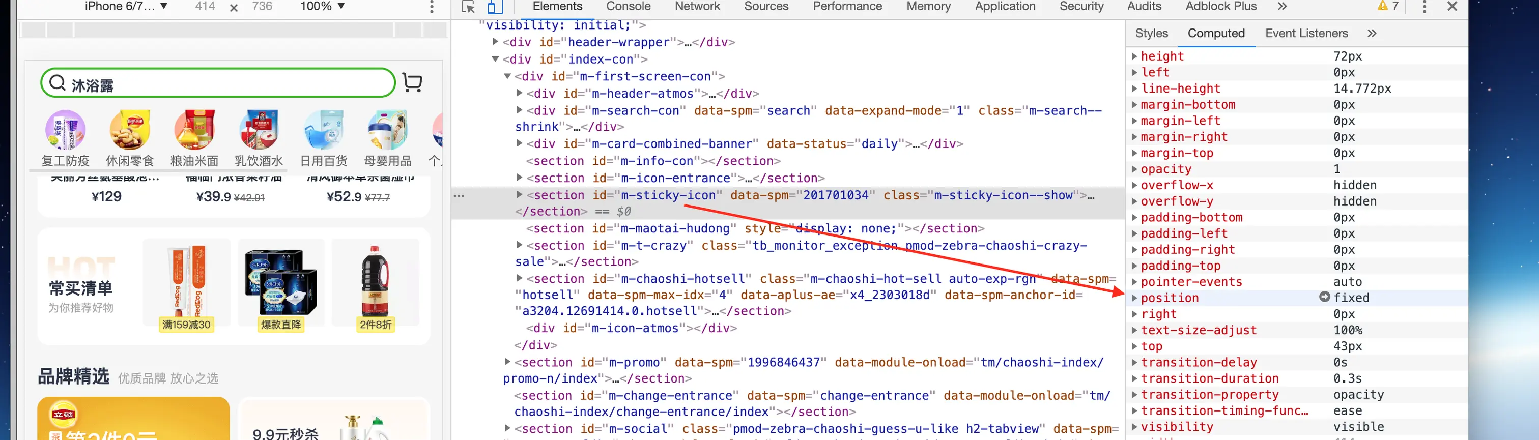Viewport: 1539px width, 440px height.
Task: Collapse the m-first-screen-con div node
Action: point(506,76)
